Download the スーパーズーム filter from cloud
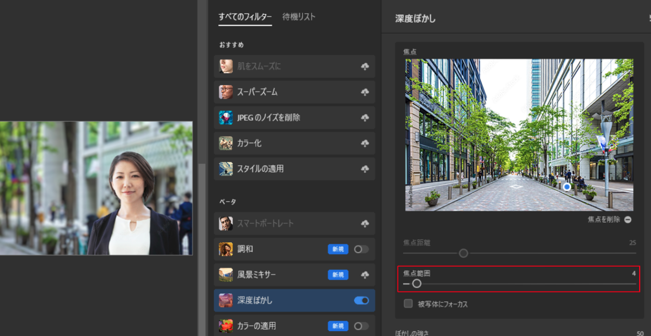 (365, 92)
